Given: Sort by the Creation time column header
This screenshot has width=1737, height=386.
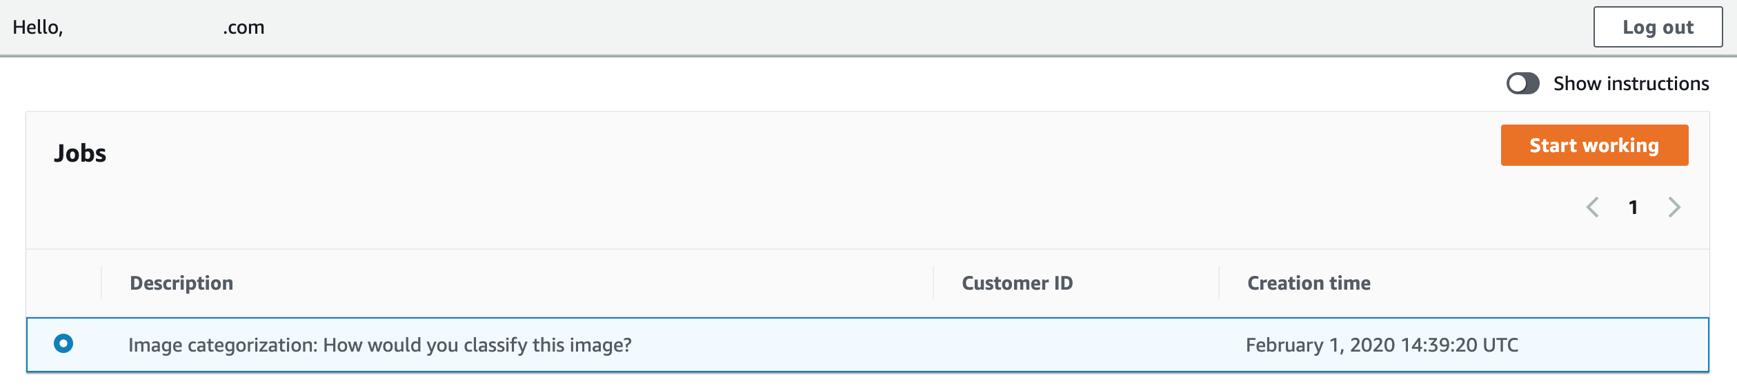Looking at the screenshot, I should tap(1309, 283).
